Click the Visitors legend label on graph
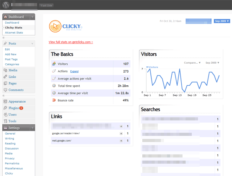Screen dimensions: 232x176 pos(154,67)
